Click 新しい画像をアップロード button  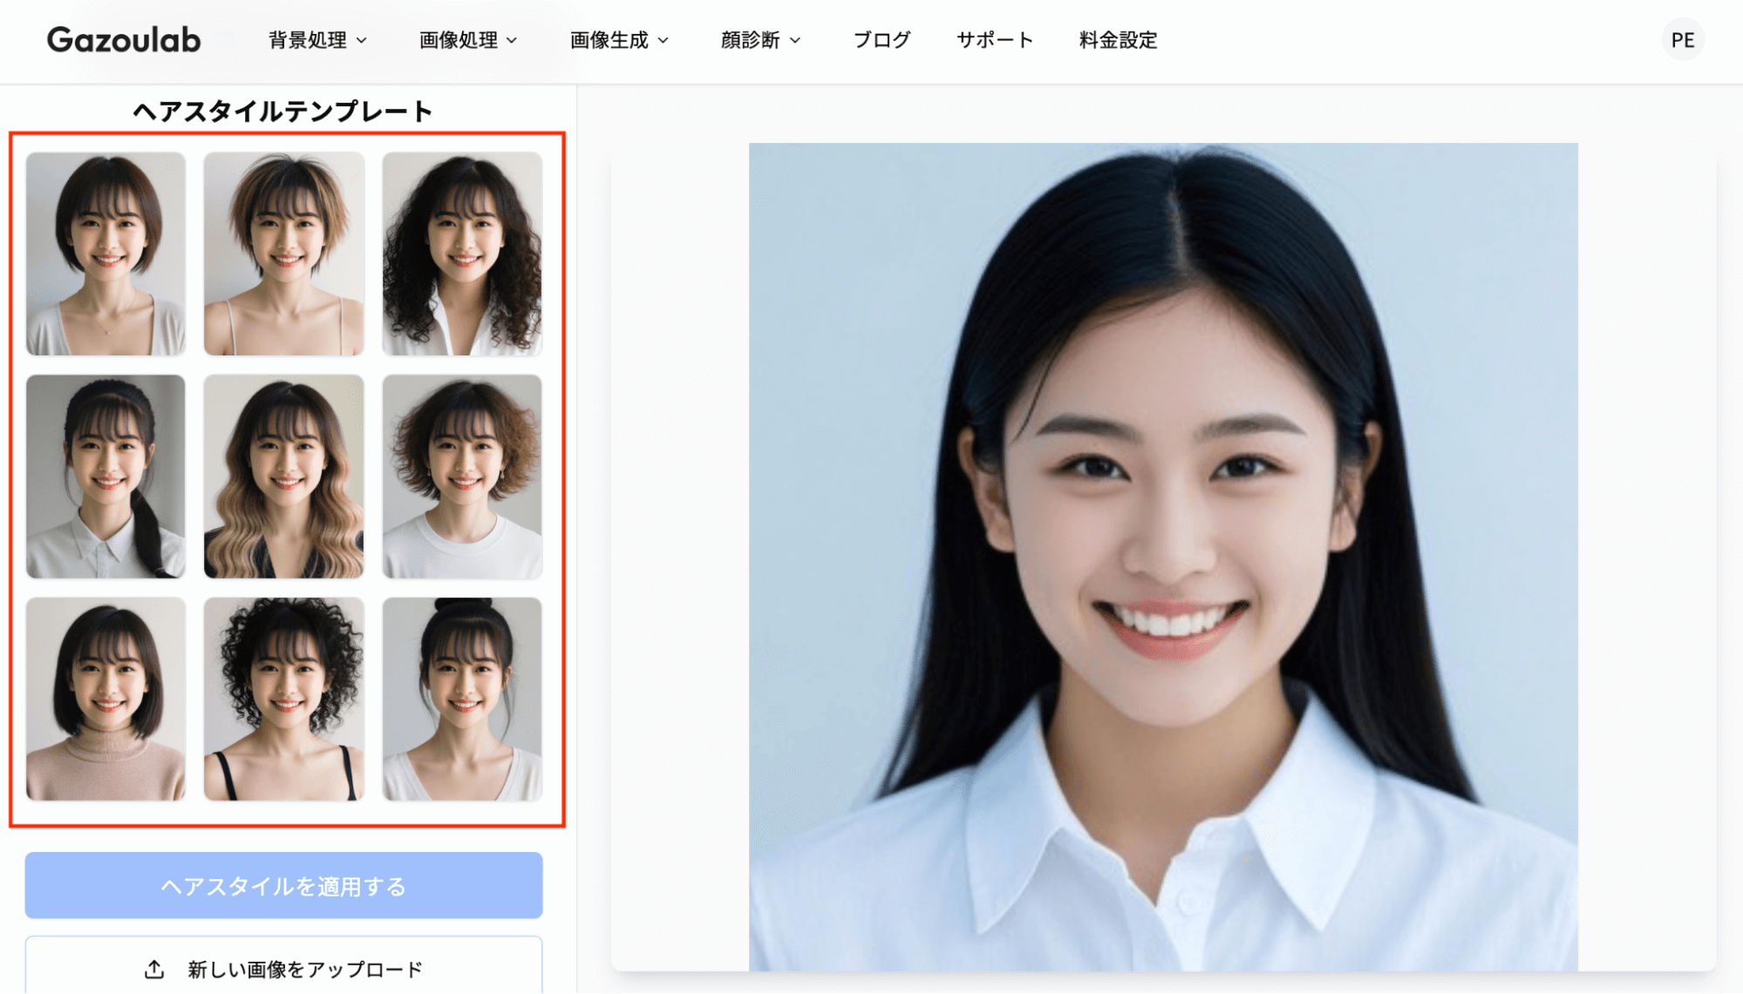point(283,968)
